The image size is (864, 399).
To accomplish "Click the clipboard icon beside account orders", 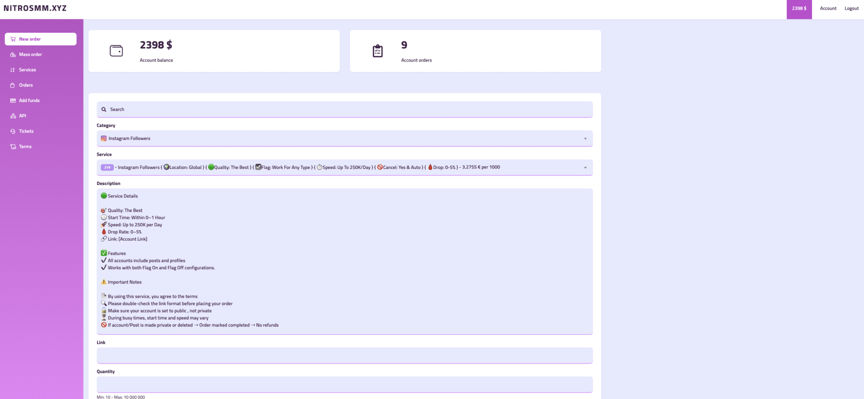I will (378, 51).
